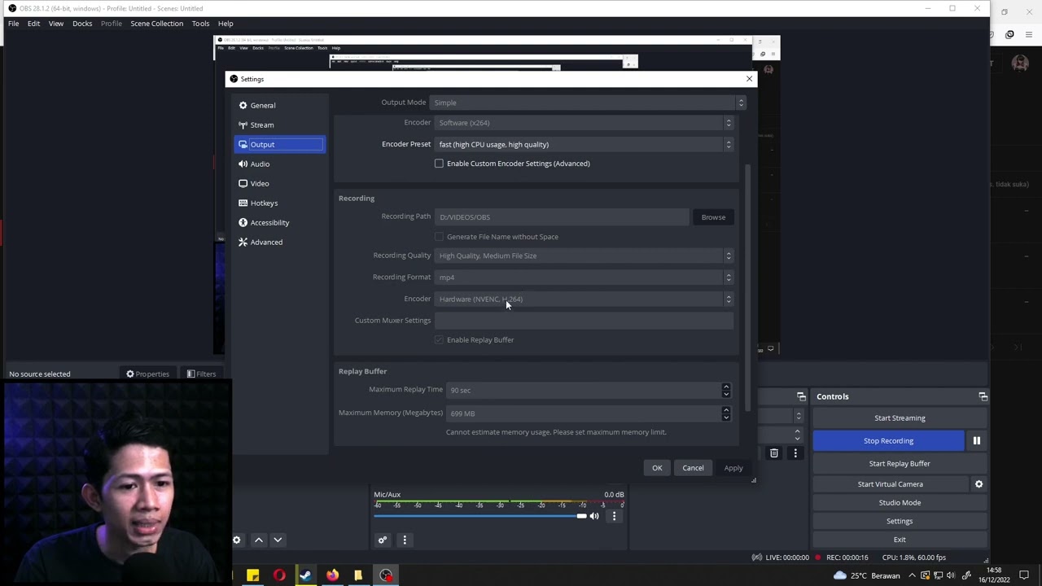Open Edit menu
Viewport: 1042px width, 586px height.
click(33, 24)
